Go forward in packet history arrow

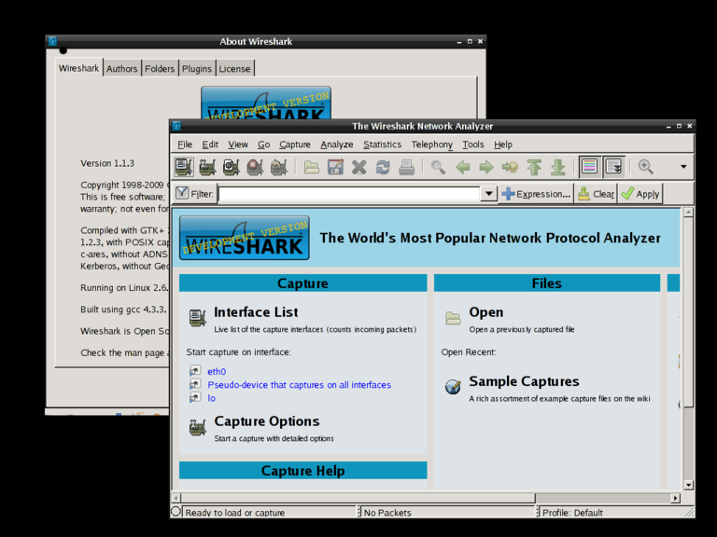click(486, 167)
